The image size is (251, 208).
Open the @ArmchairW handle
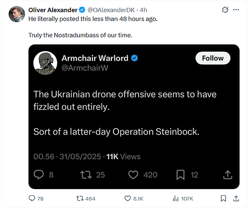click(85, 68)
